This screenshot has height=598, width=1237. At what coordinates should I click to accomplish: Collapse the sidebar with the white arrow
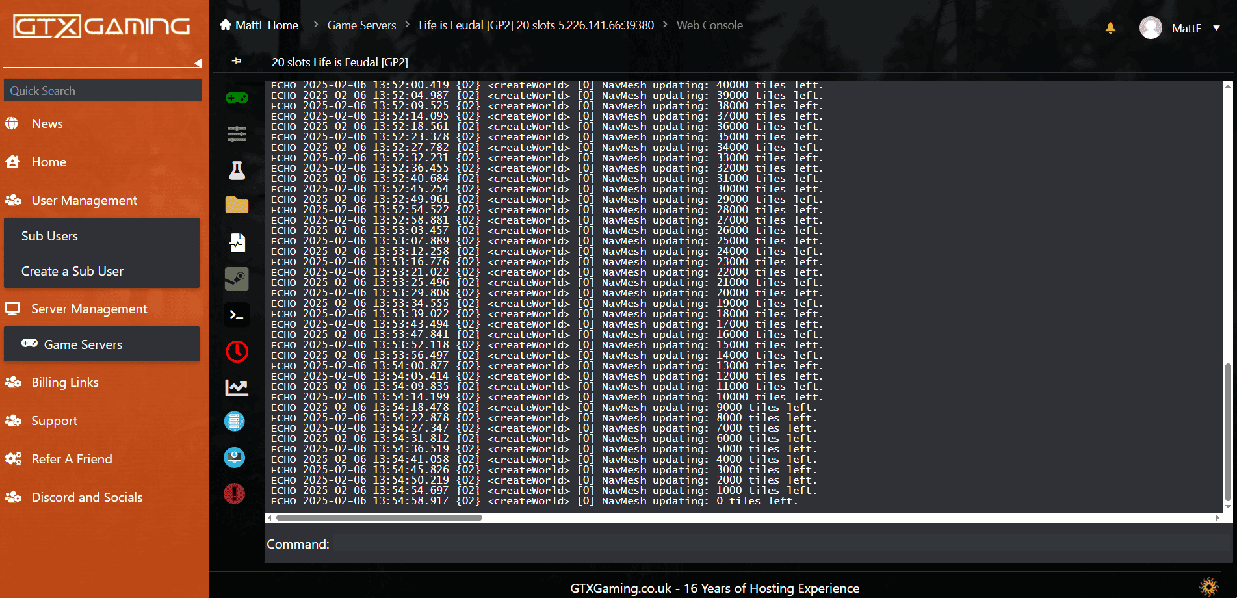(198, 63)
